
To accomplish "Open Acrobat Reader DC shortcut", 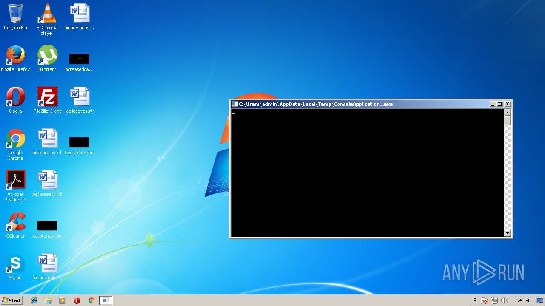I will coord(15,187).
